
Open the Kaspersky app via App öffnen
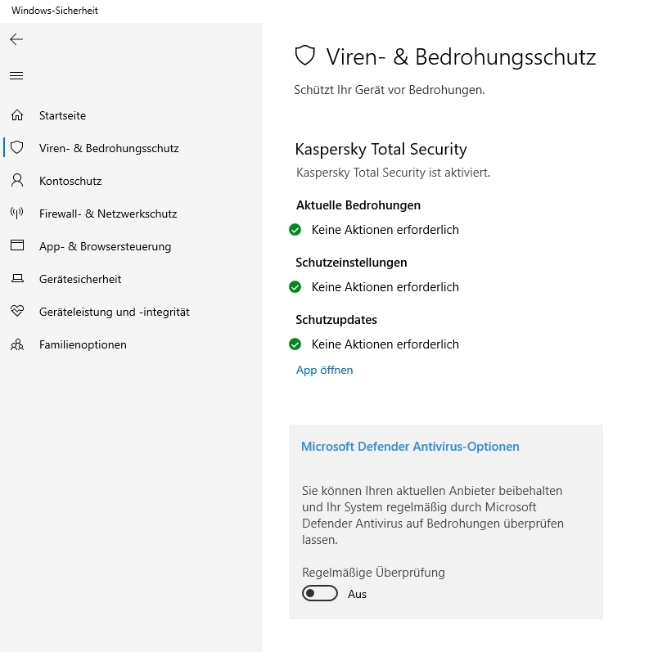coord(324,370)
